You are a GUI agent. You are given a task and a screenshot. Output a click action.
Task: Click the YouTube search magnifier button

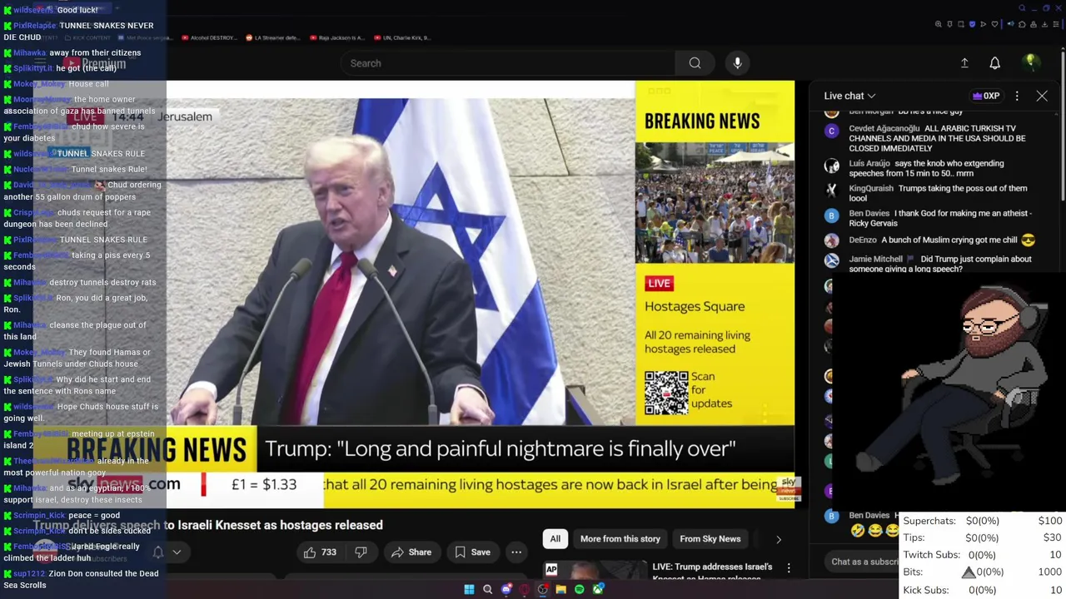(695, 63)
